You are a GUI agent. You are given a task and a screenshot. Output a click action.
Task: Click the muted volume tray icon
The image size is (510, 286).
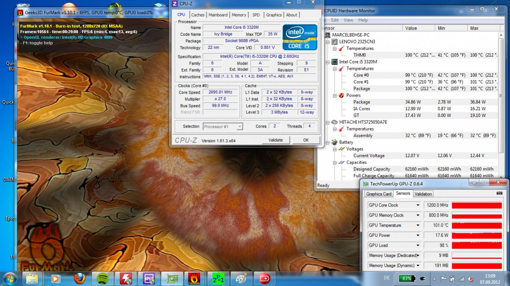coord(471,279)
